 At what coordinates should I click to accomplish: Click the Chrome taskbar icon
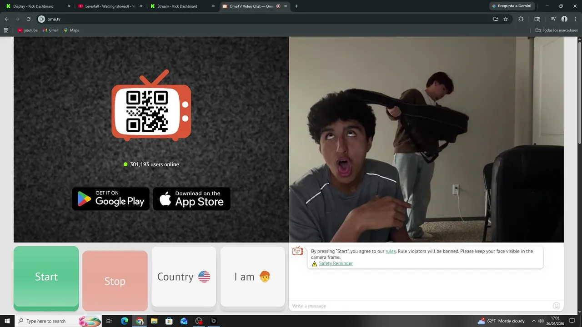click(140, 321)
